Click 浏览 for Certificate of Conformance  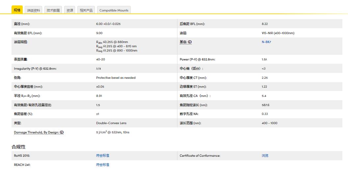(265, 156)
